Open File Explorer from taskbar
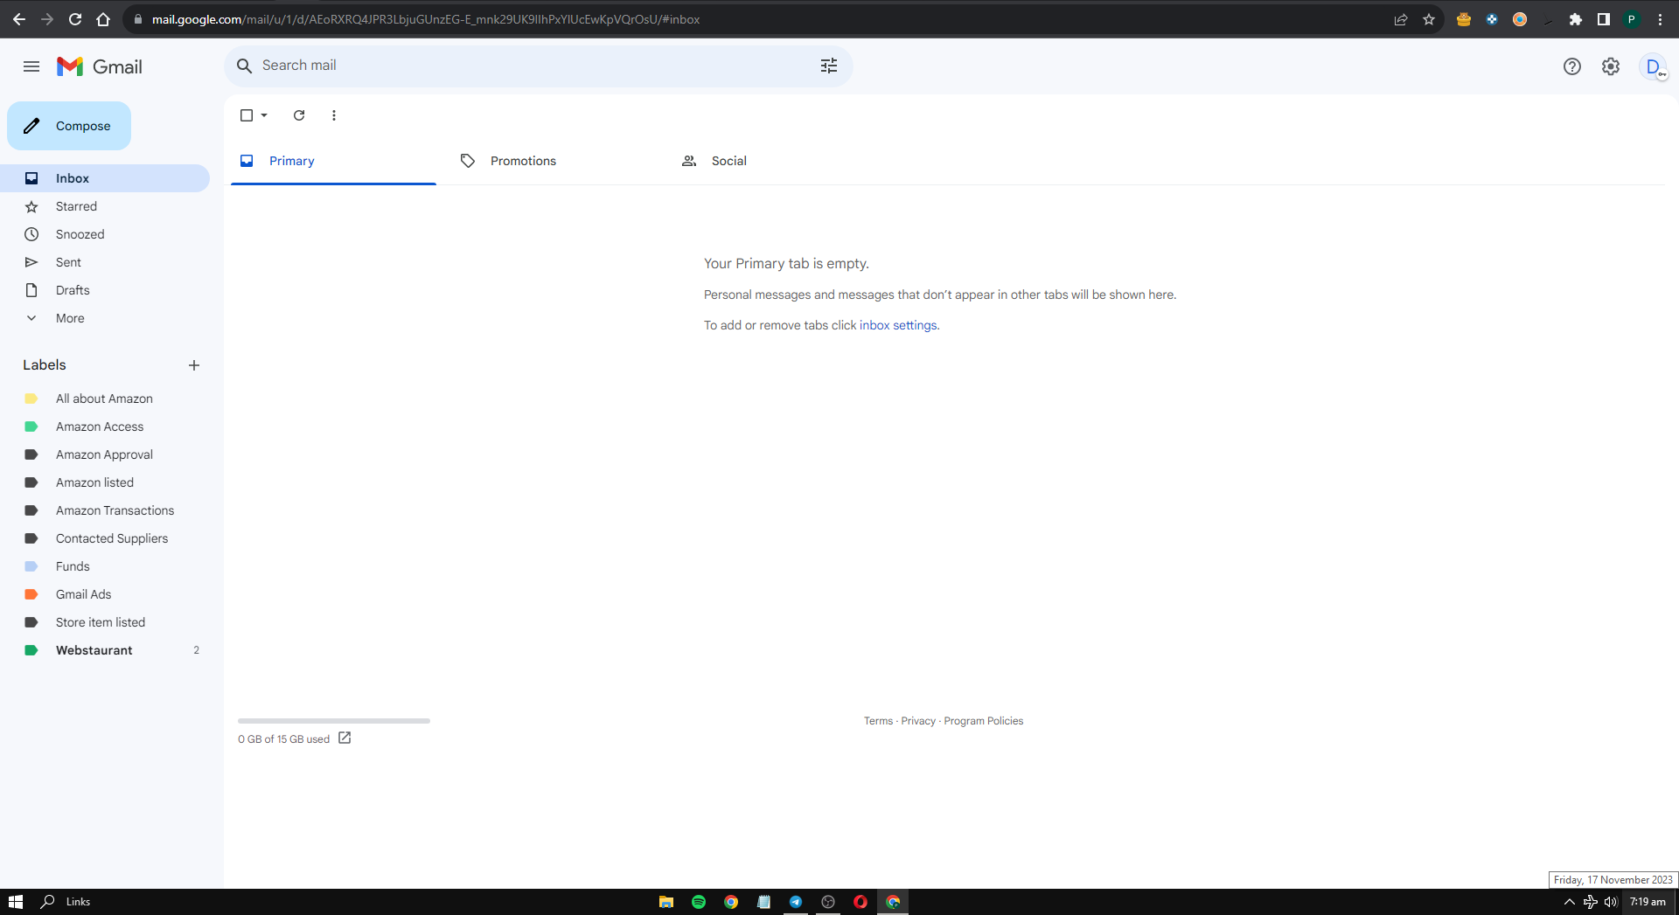 pos(666,902)
